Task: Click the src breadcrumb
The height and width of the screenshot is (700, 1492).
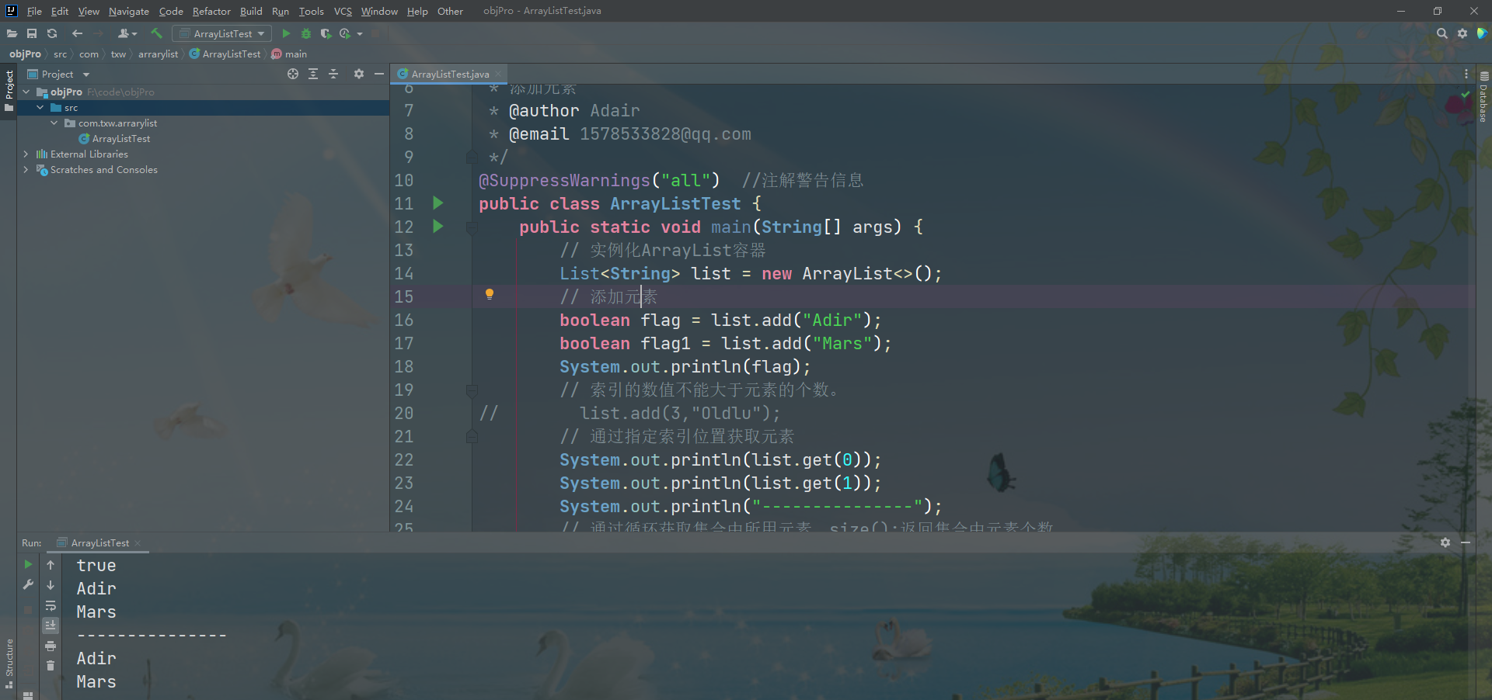Action: pyautogui.click(x=60, y=54)
